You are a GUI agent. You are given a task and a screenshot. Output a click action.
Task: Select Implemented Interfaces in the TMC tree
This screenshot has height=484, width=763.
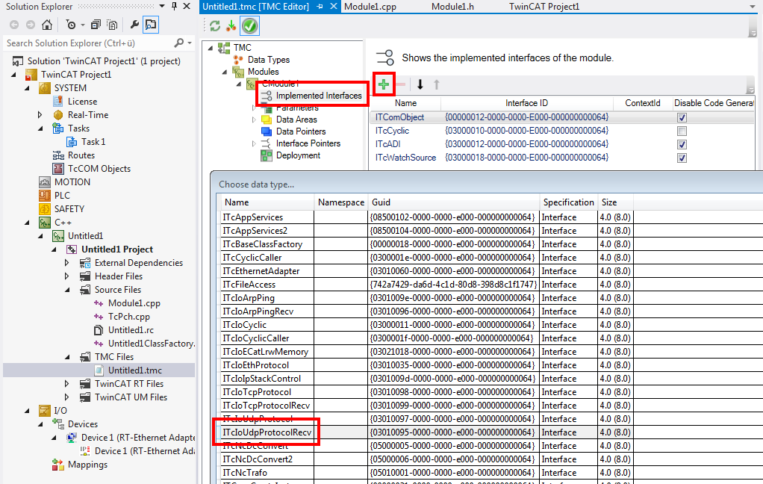tap(319, 96)
